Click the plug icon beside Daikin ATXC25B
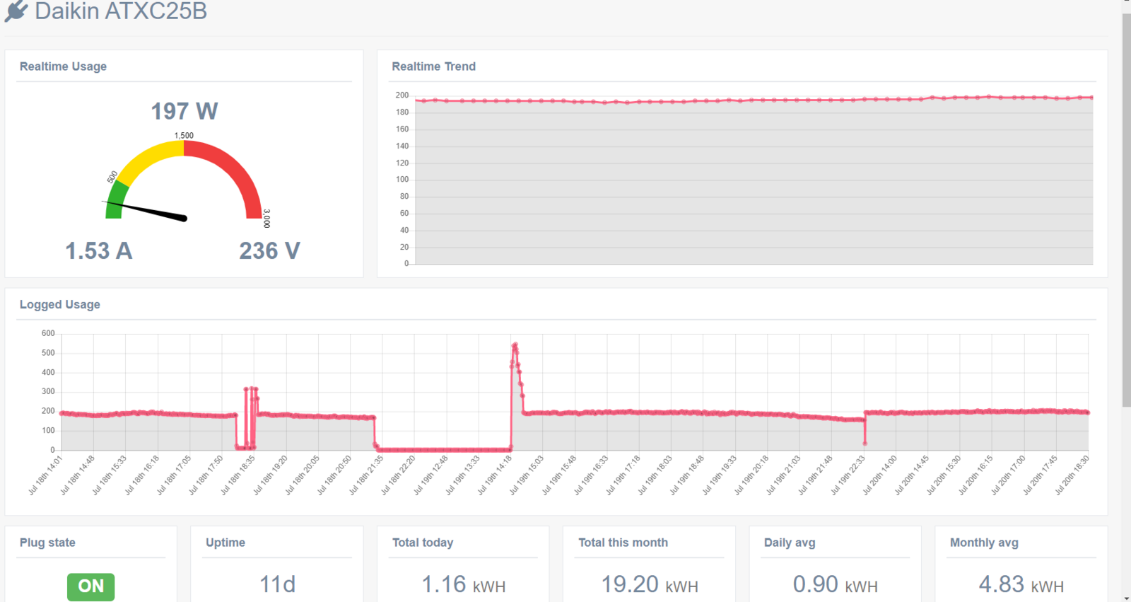Viewport: 1131px width, 602px height. 16,11
